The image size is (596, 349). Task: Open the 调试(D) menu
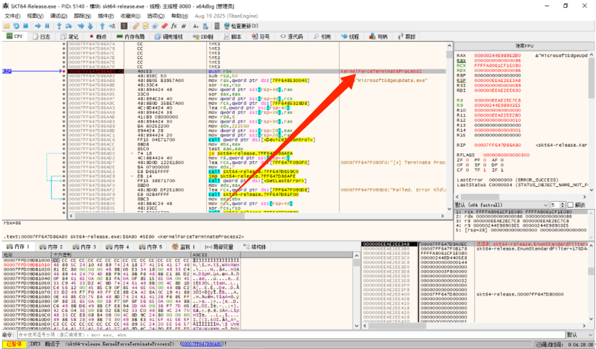(x=59, y=16)
